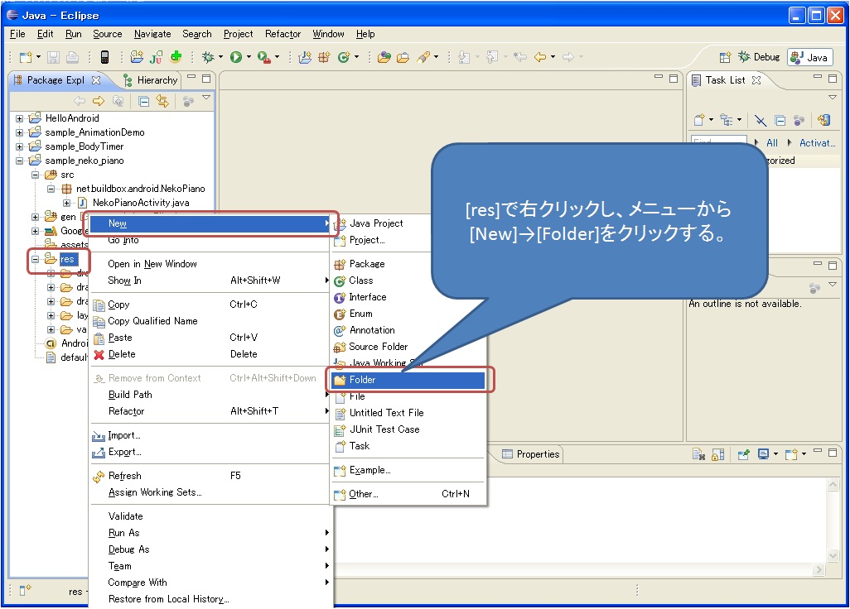Click the New Java Project toolbar icon
The height and width of the screenshot is (609, 850).
click(x=305, y=57)
